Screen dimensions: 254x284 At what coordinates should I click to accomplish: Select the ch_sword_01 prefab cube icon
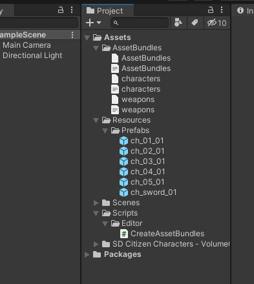(124, 192)
